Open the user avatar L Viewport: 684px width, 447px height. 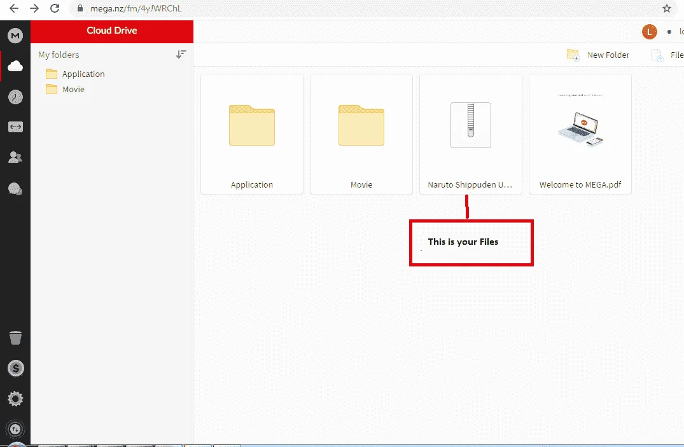649,31
